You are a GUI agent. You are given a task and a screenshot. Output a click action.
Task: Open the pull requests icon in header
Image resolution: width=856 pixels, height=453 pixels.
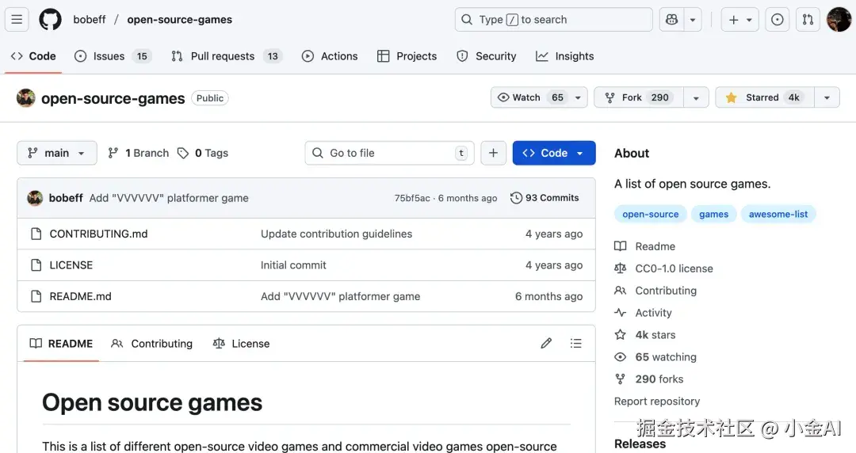click(808, 20)
